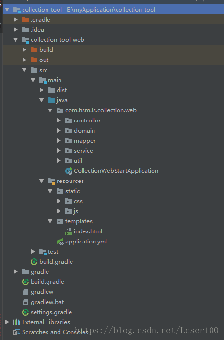224x340 pixels.
Task: Collapse the java source folder arrow
Action: coord(42,100)
